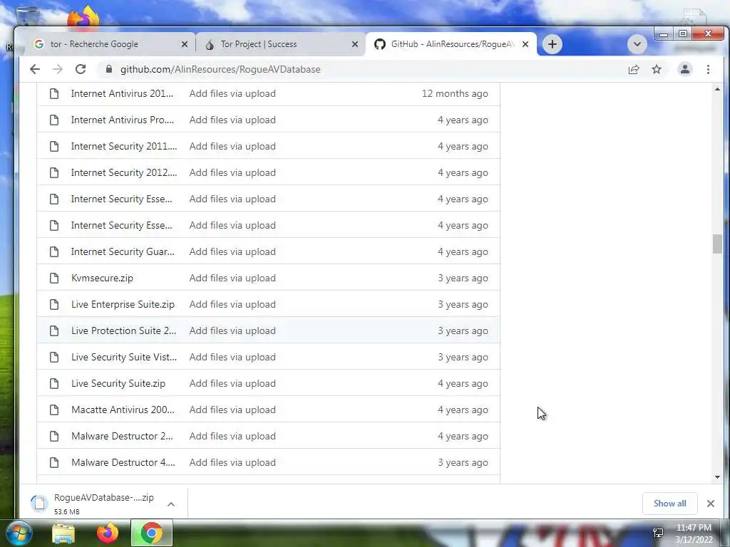The width and height of the screenshot is (730, 547).
Task: Switch to the 'Tor Project | Success' tab
Action: (x=281, y=44)
